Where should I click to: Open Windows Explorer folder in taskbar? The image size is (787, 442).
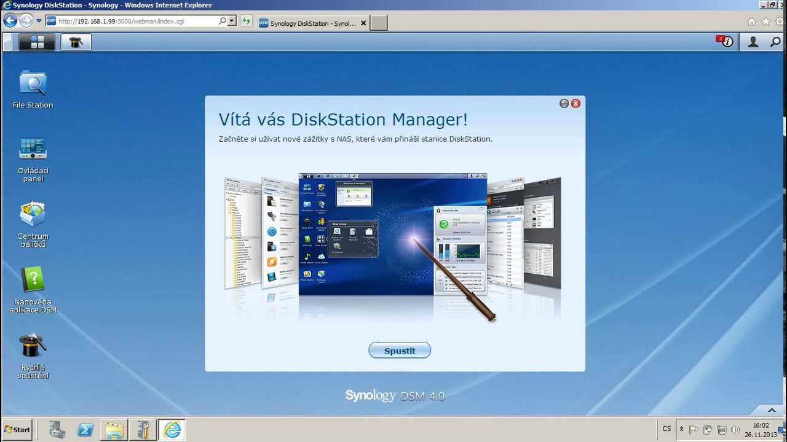pyautogui.click(x=114, y=430)
